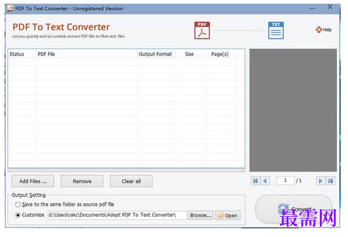This screenshot has width=348, height=237.
Task: Go to the next preview page
Action: pos(320,181)
